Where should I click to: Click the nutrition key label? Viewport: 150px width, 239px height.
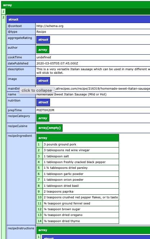(14, 100)
